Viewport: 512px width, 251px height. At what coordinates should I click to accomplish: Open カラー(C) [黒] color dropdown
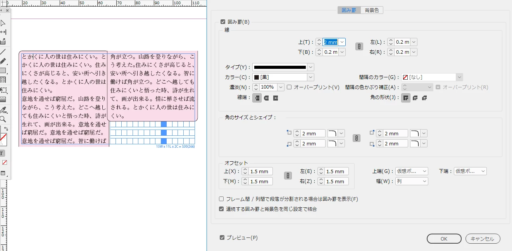[x=310, y=77]
